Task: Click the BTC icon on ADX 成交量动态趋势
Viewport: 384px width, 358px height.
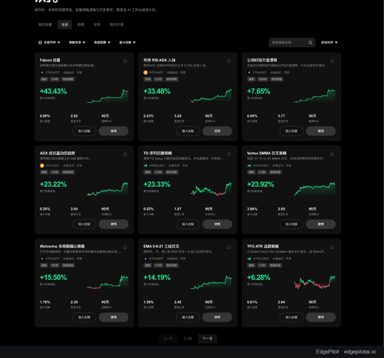Action: (x=42, y=165)
